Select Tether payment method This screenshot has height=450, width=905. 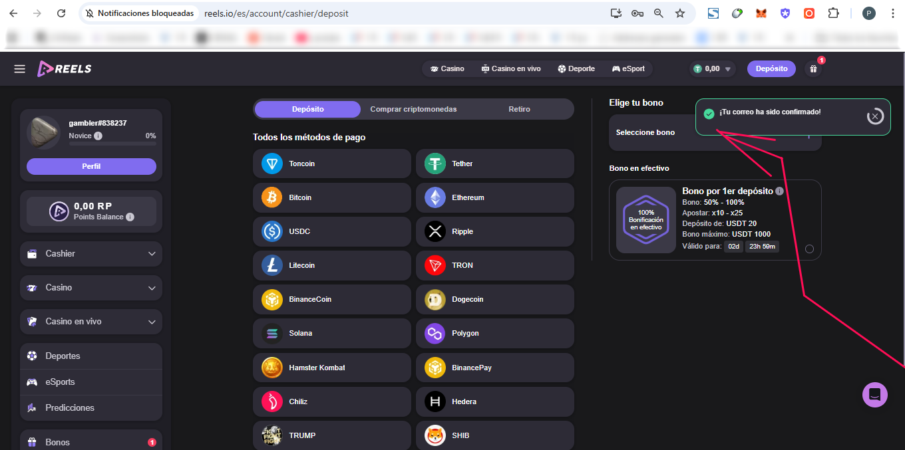[x=494, y=164]
